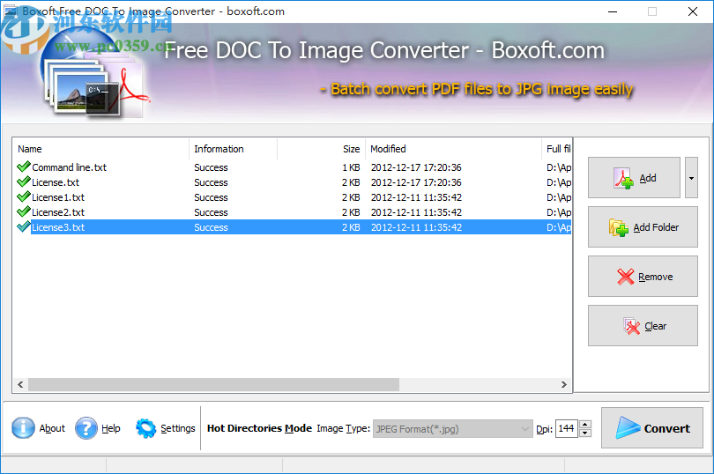Image resolution: width=714 pixels, height=474 pixels.
Task: Close the converter window
Action: (x=693, y=11)
